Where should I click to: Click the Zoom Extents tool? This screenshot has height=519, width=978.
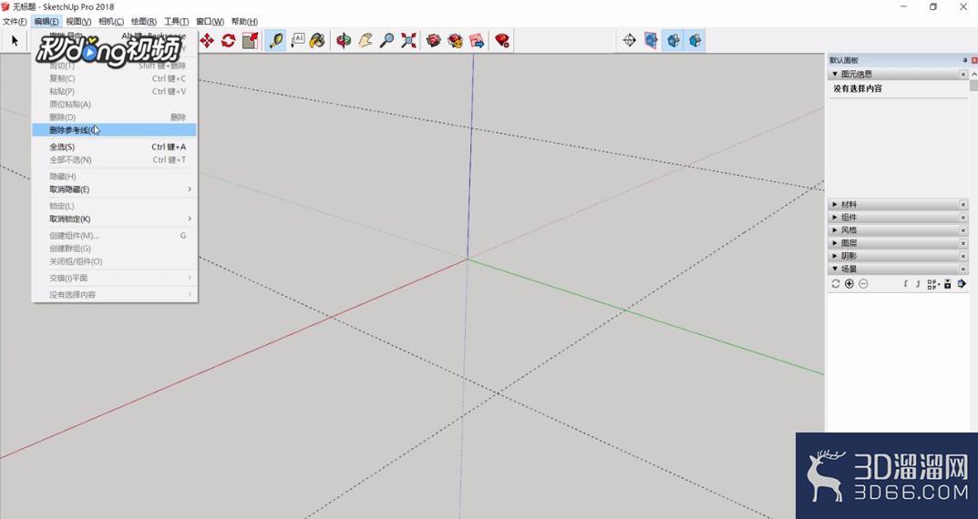pyautogui.click(x=408, y=41)
